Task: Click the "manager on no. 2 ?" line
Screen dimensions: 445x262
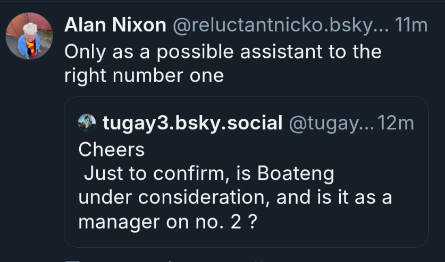Action: coord(167,222)
